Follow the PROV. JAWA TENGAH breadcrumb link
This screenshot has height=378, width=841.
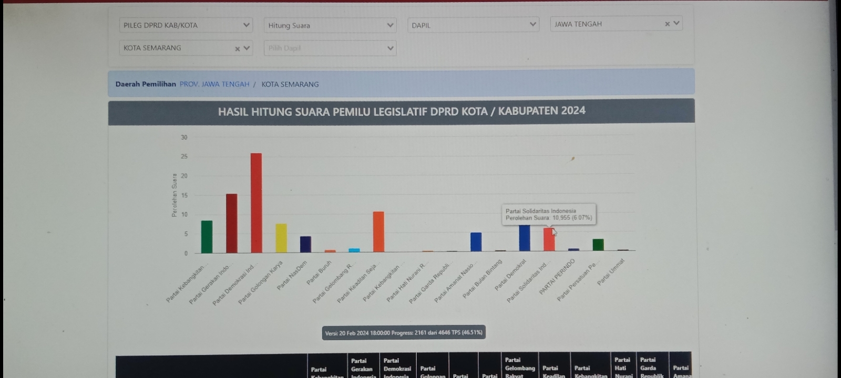coord(214,84)
